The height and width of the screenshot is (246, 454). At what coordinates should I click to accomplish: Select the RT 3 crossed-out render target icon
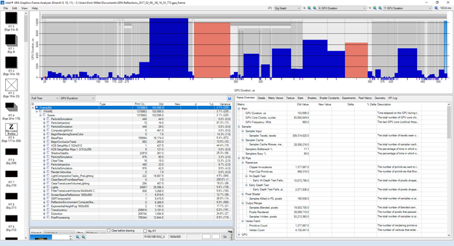(11, 85)
